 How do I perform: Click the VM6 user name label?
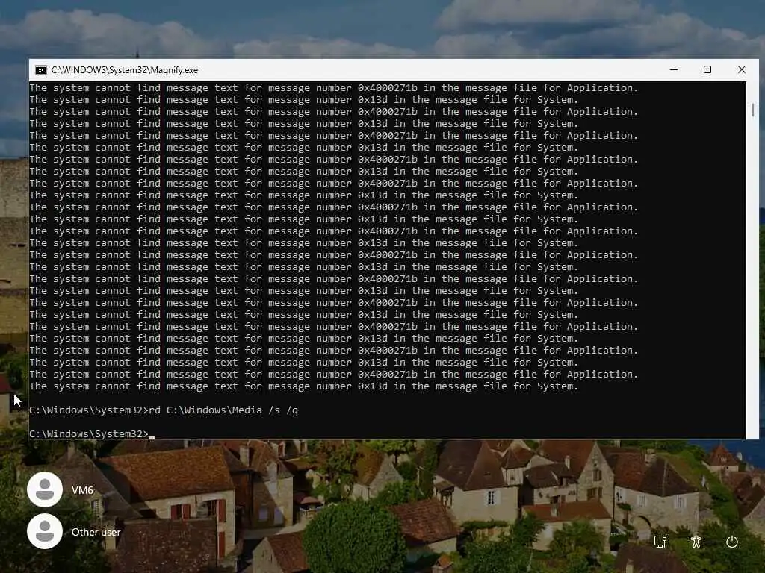(x=82, y=490)
